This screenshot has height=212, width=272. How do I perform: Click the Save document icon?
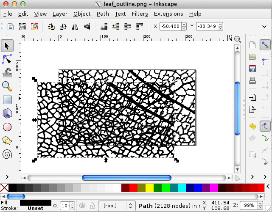pyautogui.click(x=252, y=69)
